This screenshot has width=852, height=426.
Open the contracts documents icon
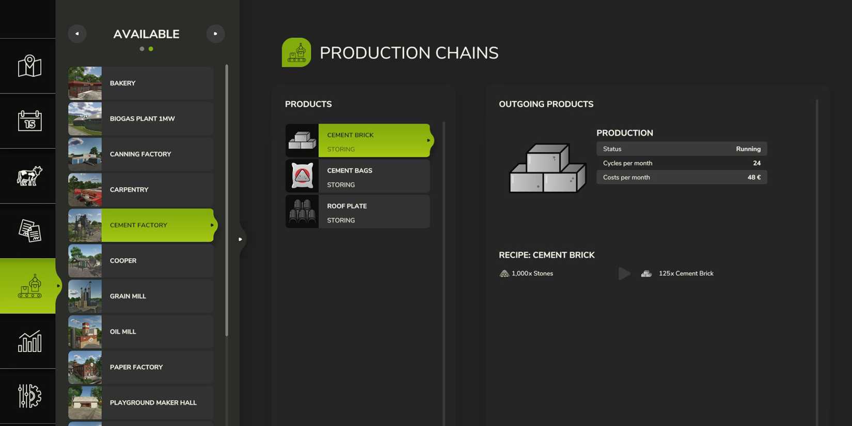29,231
